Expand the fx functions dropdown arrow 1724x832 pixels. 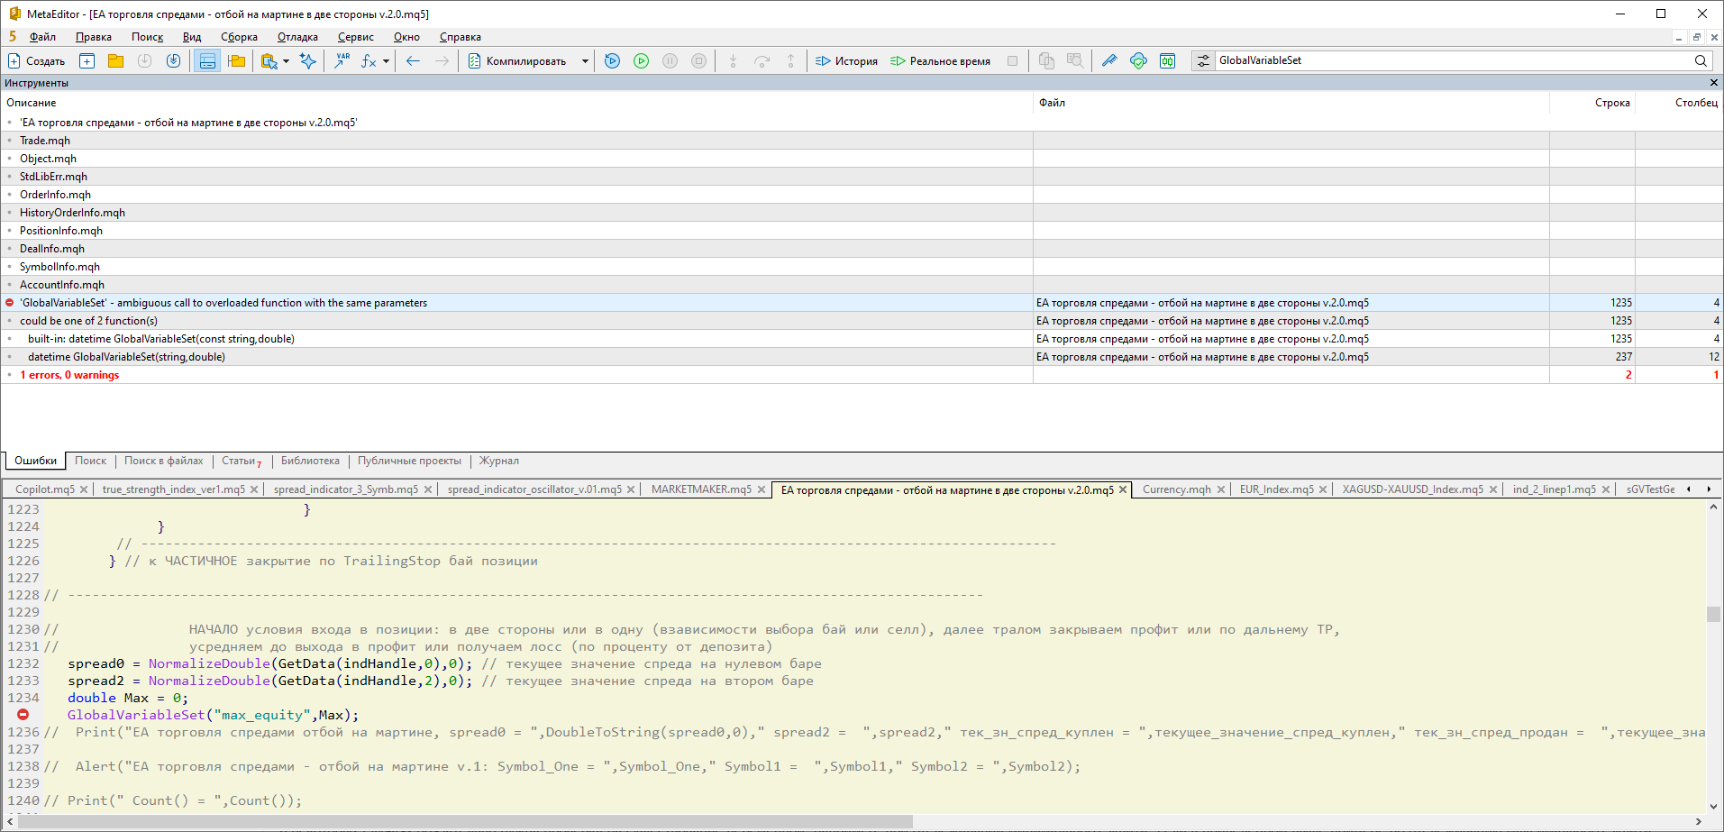(x=386, y=60)
